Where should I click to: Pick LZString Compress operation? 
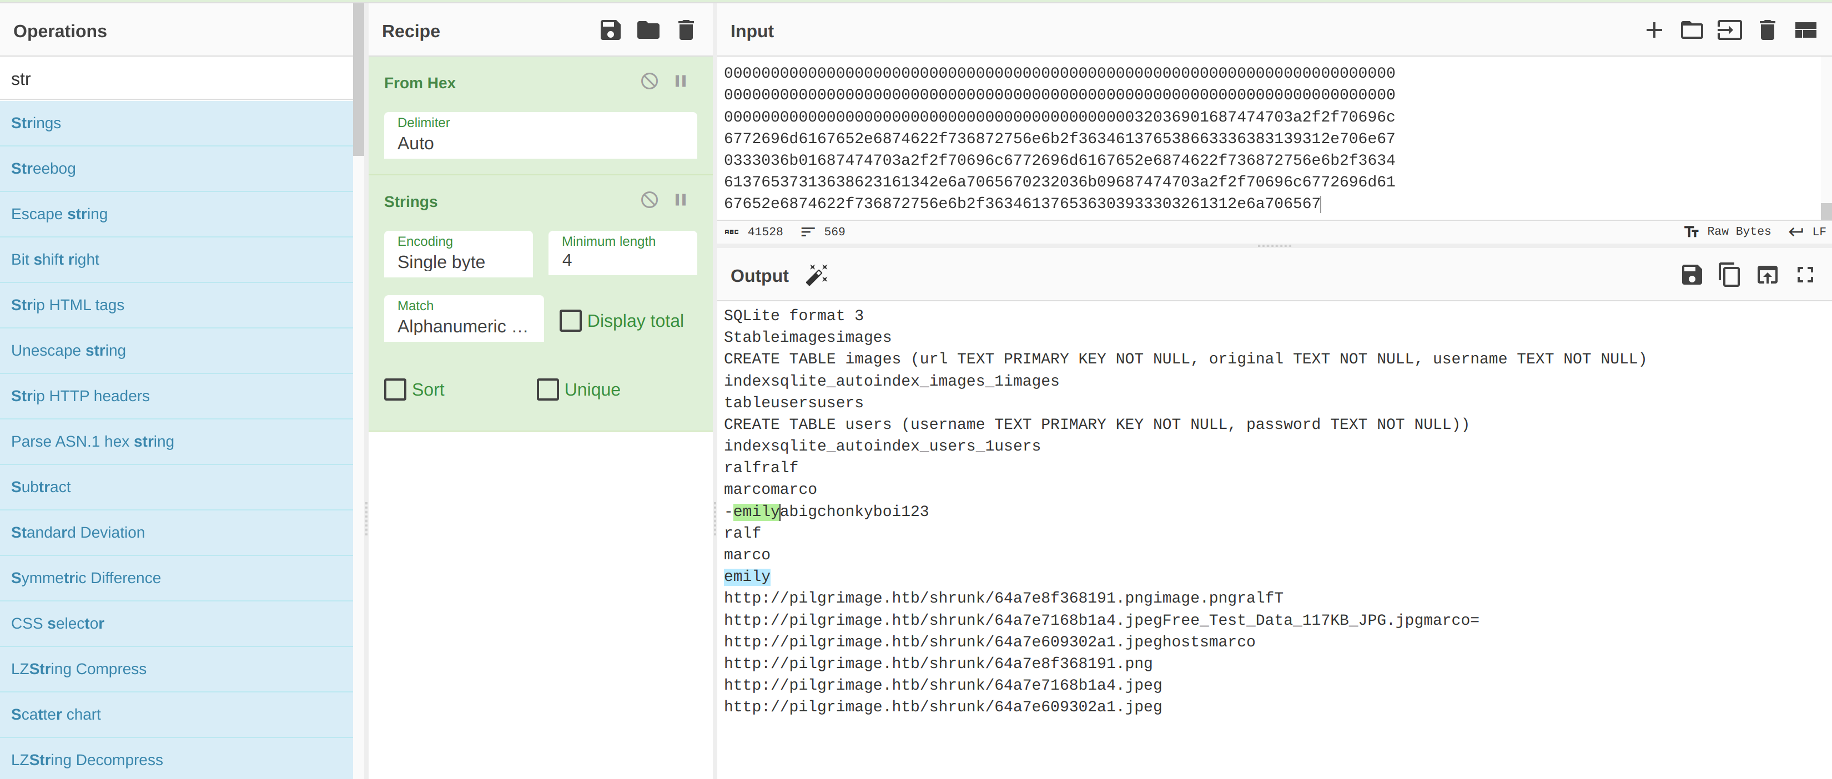(177, 669)
